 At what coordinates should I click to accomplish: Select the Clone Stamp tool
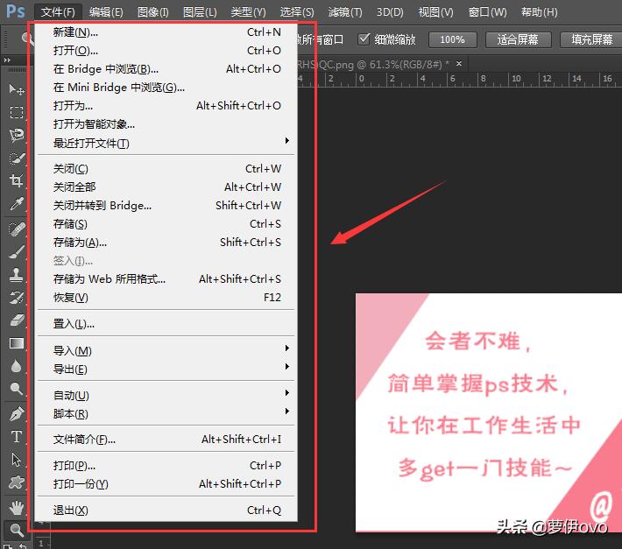tap(17, 275)
